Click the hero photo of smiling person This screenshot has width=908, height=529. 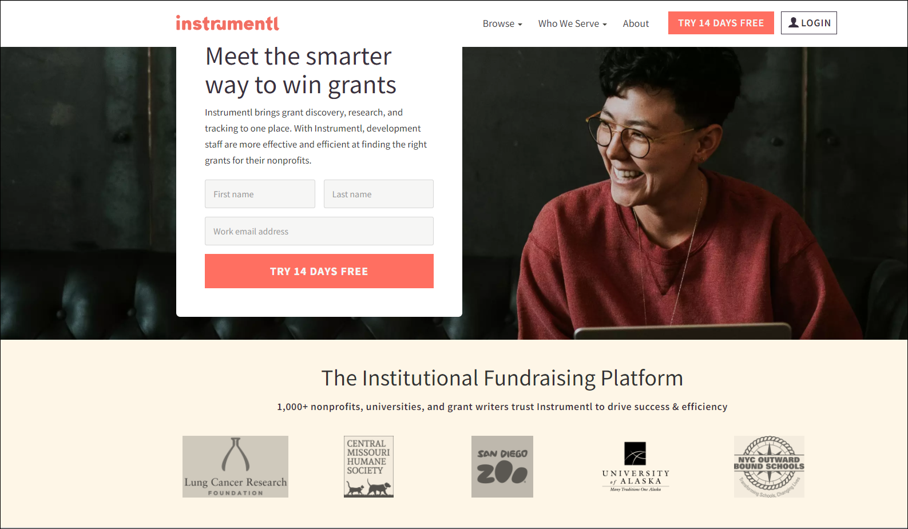pyautogui.click(x=681, y=193)
